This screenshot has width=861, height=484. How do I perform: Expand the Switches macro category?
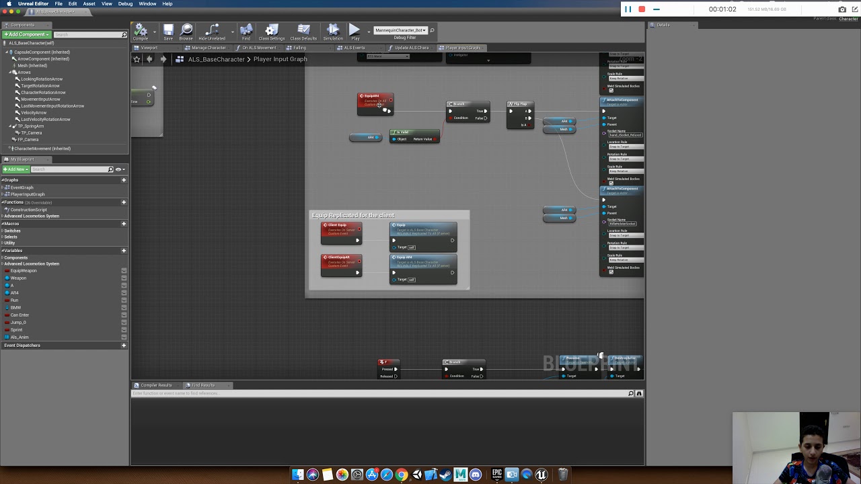[x=3, y=231]
